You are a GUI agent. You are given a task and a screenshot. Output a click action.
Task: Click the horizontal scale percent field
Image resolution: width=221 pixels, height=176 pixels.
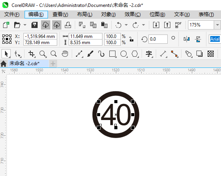pos(112,36)
